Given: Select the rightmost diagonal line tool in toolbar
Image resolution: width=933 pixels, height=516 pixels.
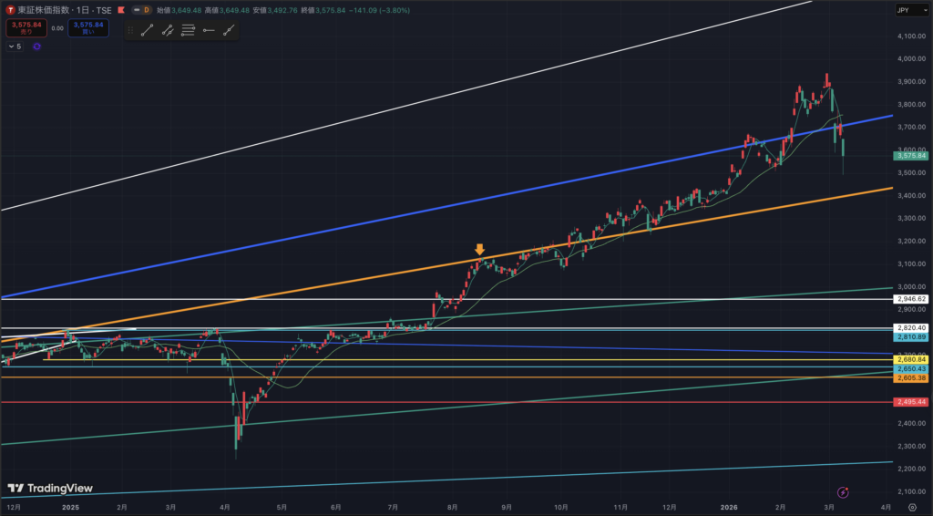Looking at the screenshot, I should tap(229, 30).
